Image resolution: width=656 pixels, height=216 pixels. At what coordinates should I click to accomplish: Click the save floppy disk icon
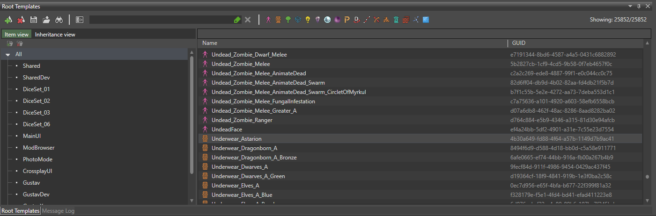(34, 20)
